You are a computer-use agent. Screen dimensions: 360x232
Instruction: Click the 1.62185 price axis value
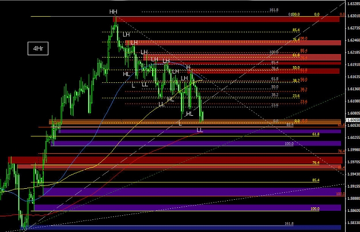click(353, 52)
